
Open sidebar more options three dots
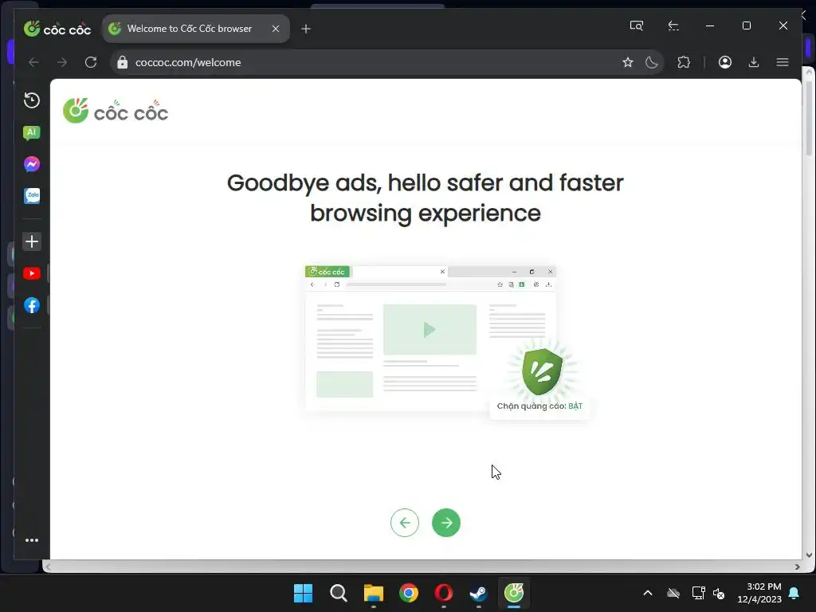(x=32, y=540)
